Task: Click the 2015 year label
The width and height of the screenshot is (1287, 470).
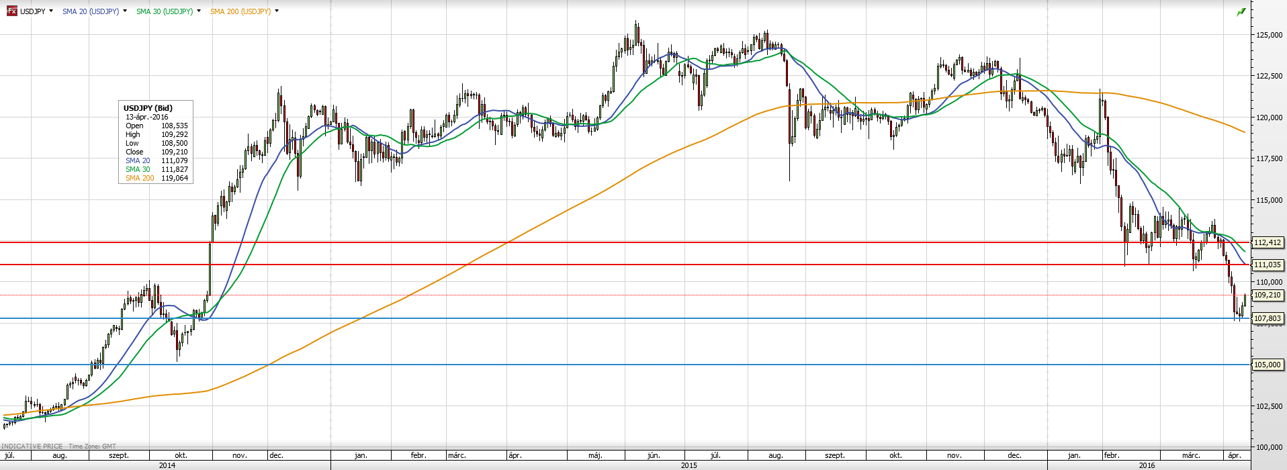Action: pyautogui.click(x=689, y=465)
